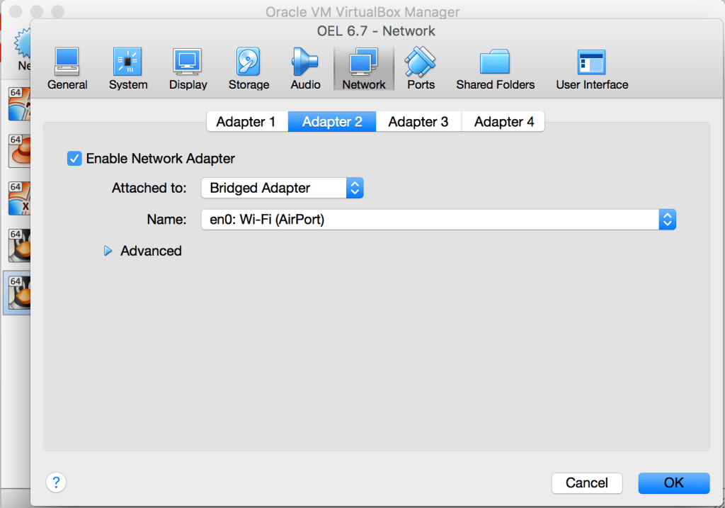
Task: Open the User Interface settings section
Action: click(x=592, y=69)
